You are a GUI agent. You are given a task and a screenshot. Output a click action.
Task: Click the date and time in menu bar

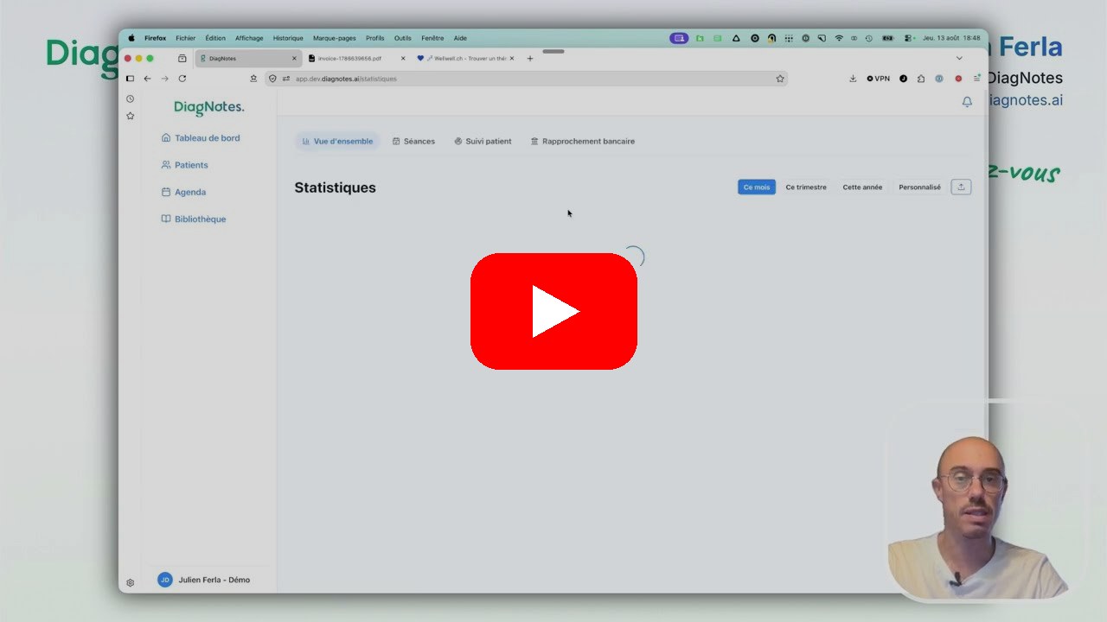pos(951,38)
